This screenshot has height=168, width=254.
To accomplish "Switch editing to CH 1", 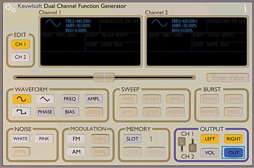I will [21, 44].
